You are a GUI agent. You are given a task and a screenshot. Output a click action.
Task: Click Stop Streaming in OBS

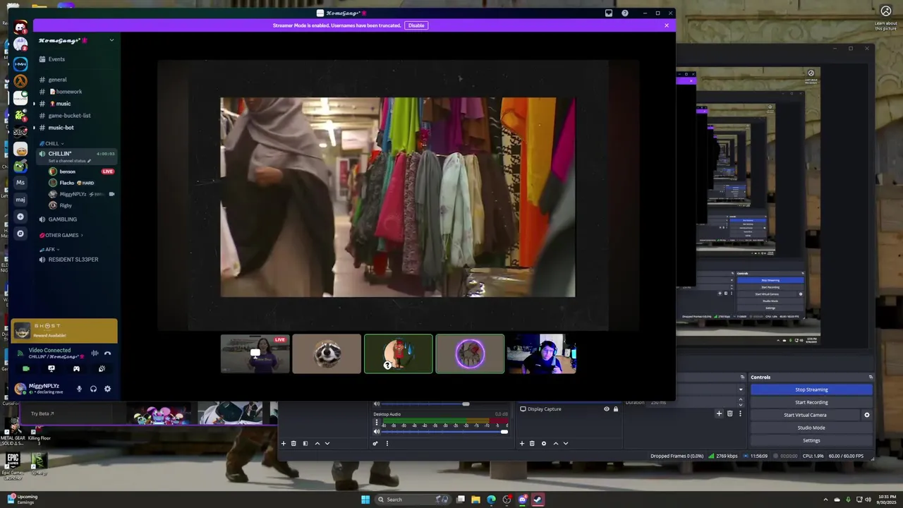(811, 389)
